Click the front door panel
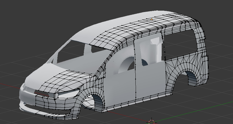Screen dimensions: 233x124 click(x=121, y=87)
